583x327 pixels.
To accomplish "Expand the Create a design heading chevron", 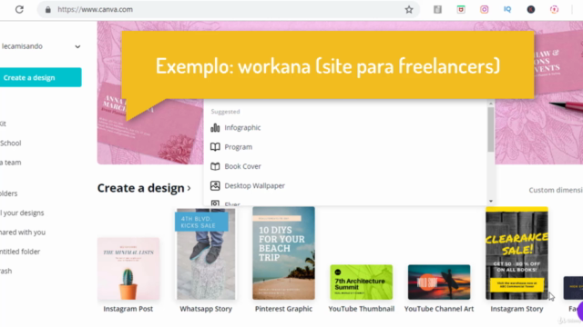I will point(189,188).
